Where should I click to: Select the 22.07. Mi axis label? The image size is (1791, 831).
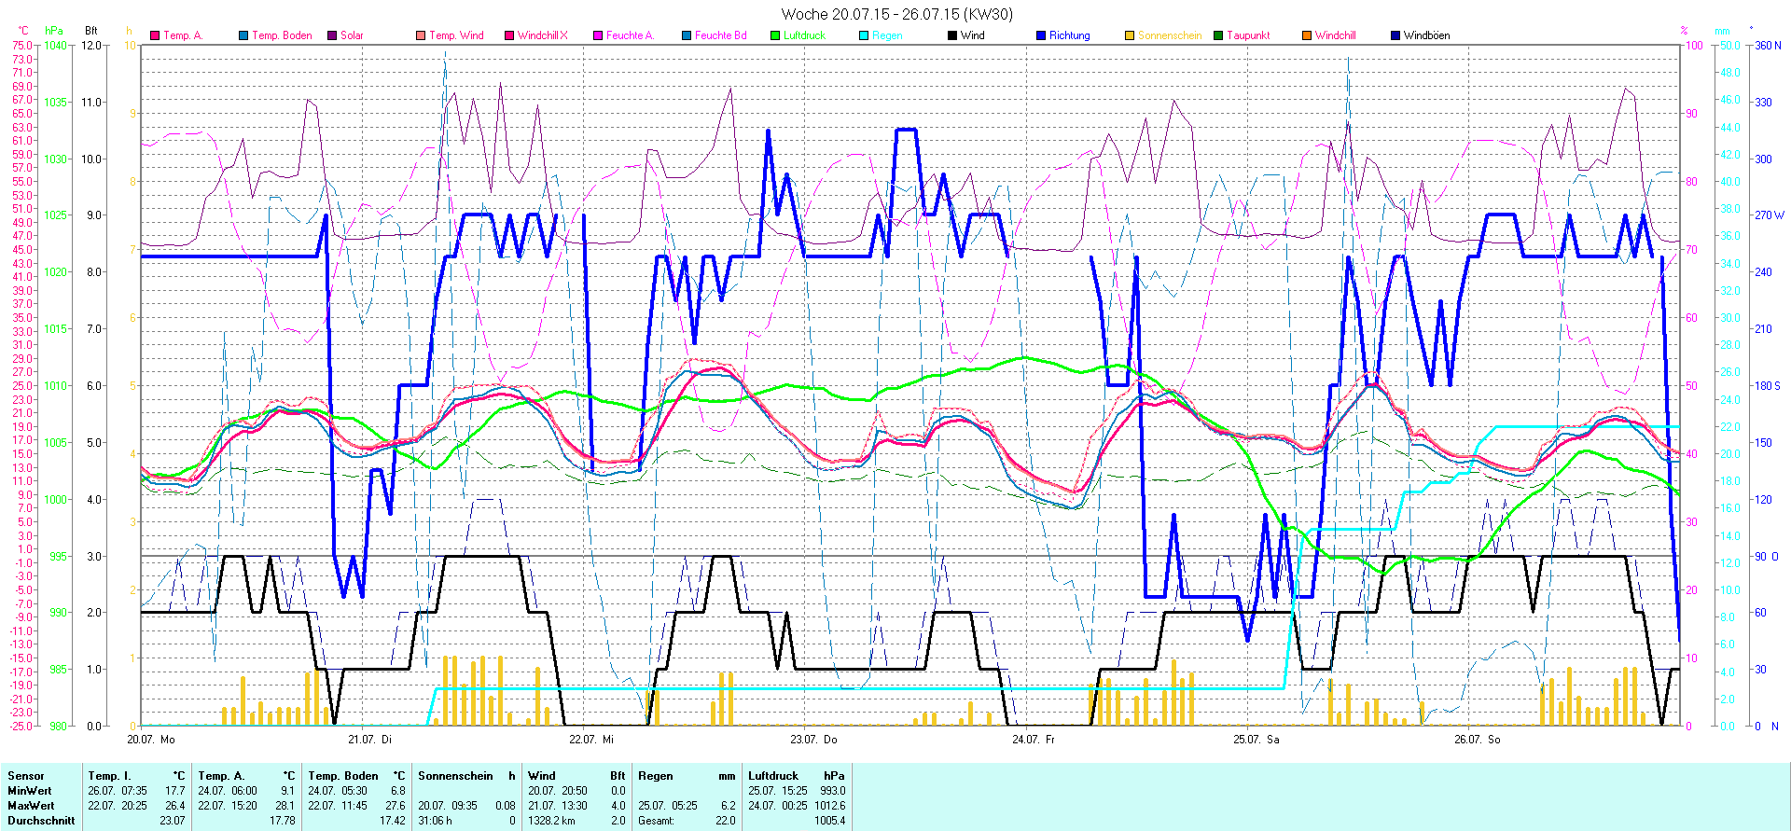click(591, 740)
